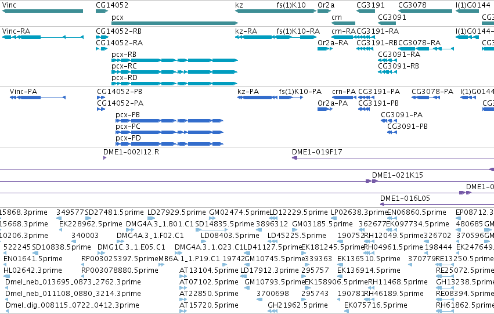Viewport: 494px width, 314px height.
Task: Click the HL02642.3prime EST label
Action: pos(33,270)
